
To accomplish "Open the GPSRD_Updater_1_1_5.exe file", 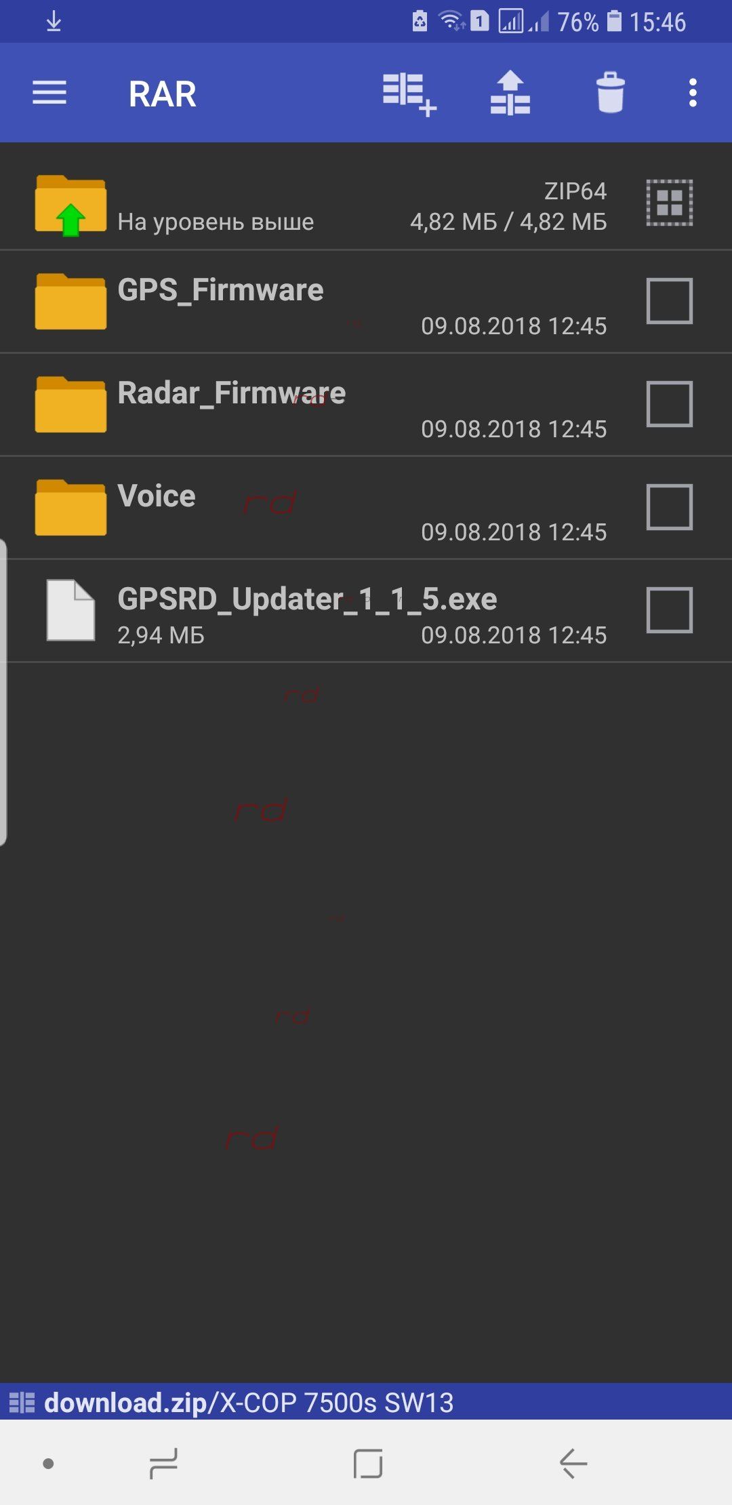I will 320,611.
